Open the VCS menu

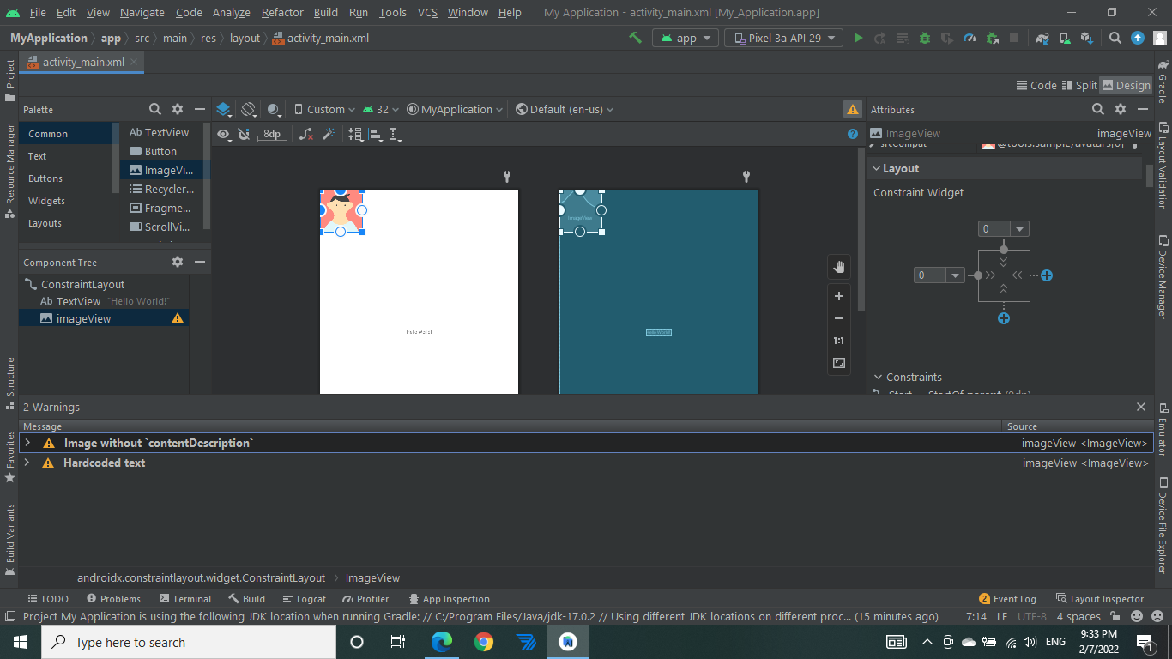pyautogui.click(x=427, y=12)
